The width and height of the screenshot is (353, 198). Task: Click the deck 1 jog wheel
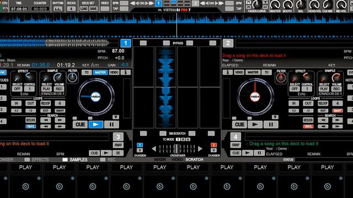pyautogui.click(x=96, y=97)
